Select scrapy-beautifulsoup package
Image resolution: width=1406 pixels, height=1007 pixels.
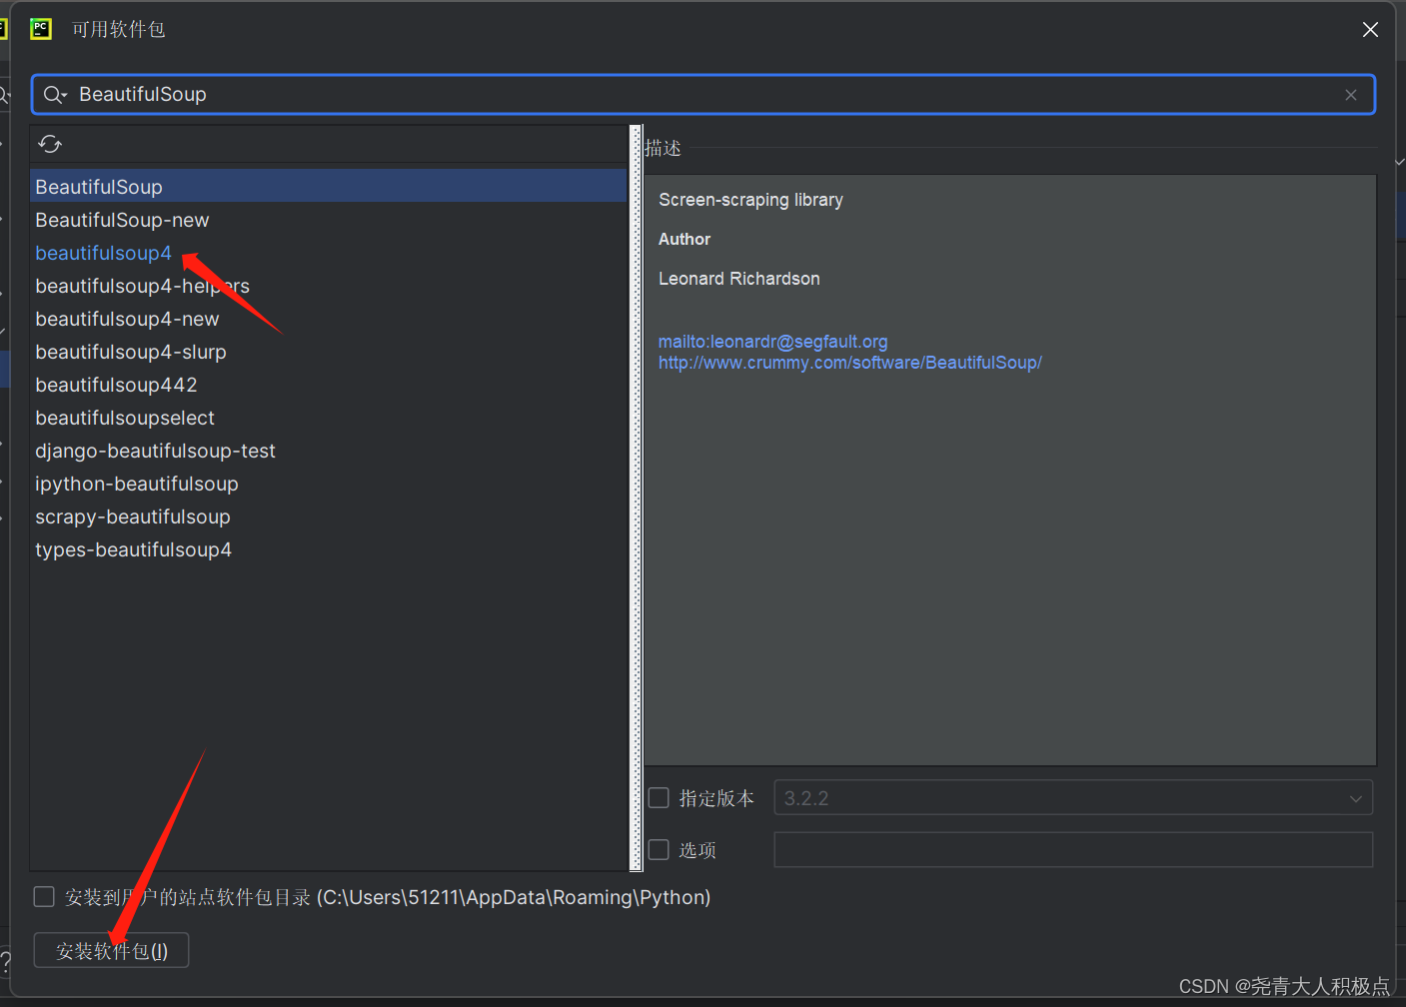point(329,516)
